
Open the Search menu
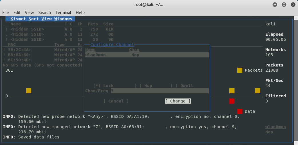click(45, 13)
